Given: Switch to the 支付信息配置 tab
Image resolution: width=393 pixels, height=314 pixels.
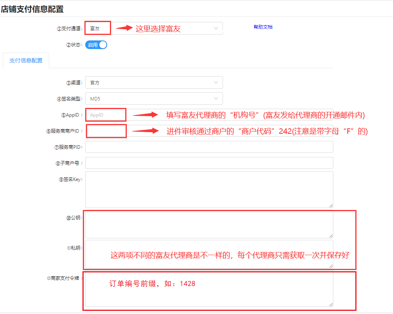Looking at the screenshot, I should pyautogui.click(x=26, y=60).
